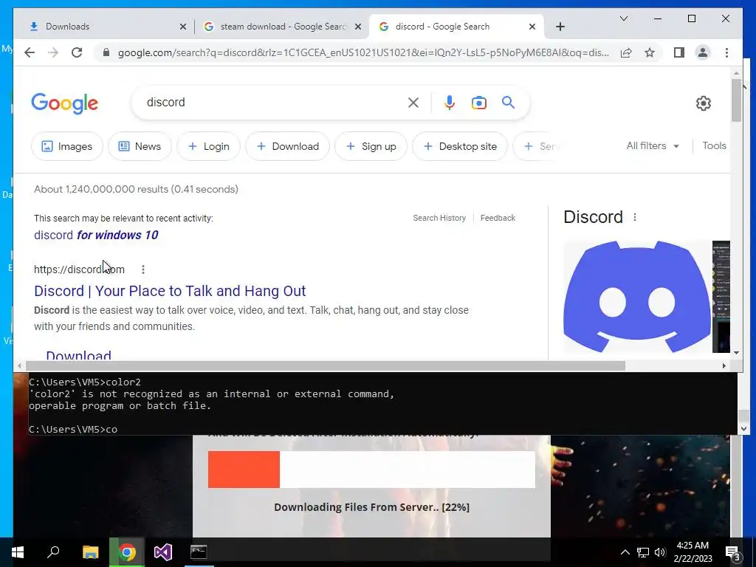Click the blue magnifier search button
This screenshot has height=567, width=756.
coord(508,102)
